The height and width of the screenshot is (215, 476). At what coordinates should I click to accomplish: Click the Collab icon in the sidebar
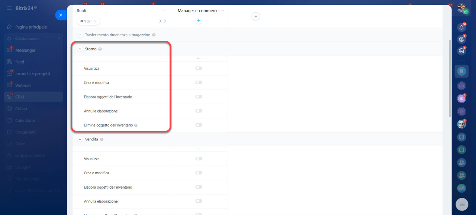tap(9, 109)
